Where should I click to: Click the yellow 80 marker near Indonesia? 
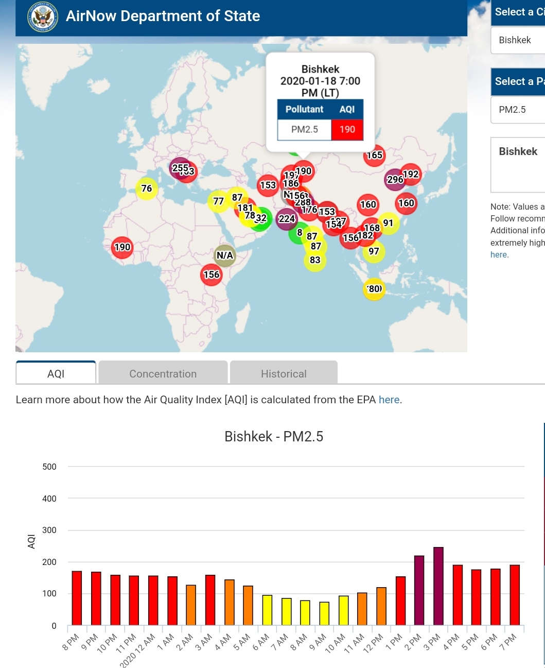coord(374,289)
